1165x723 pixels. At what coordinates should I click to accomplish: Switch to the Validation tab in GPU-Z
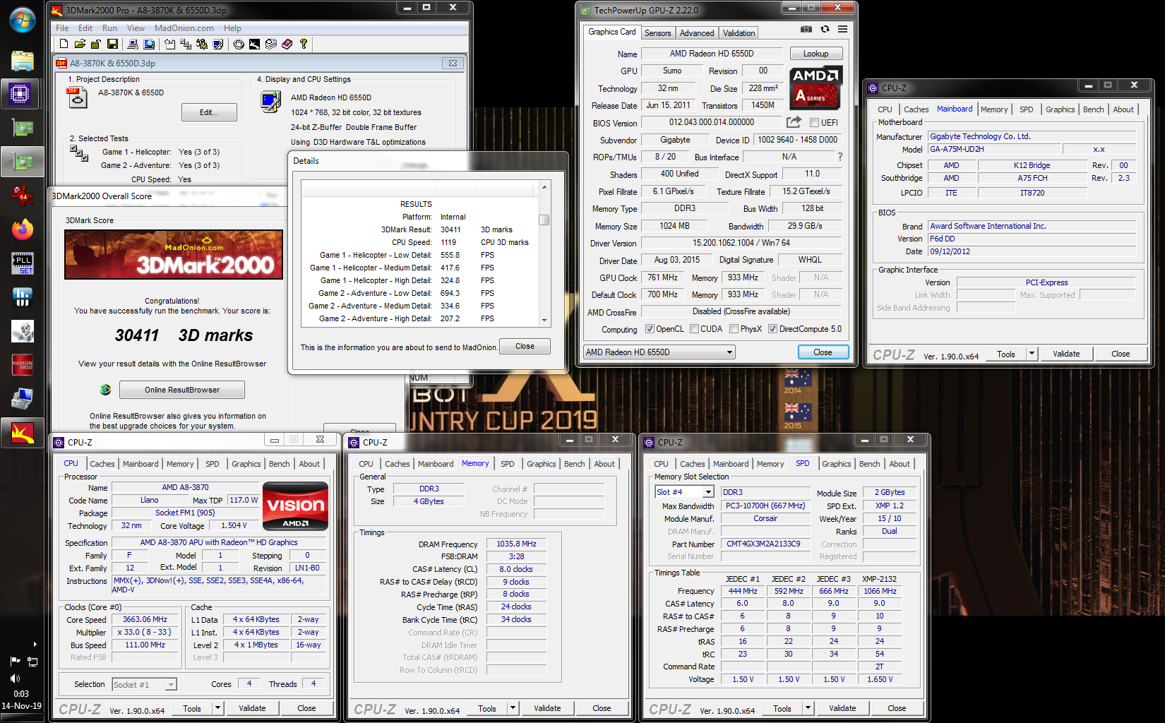pyautogui.click(x=739, y=33)
